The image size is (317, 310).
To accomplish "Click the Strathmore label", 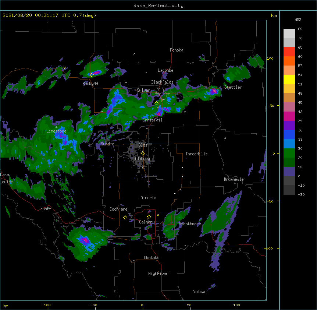I will [190, 224].
